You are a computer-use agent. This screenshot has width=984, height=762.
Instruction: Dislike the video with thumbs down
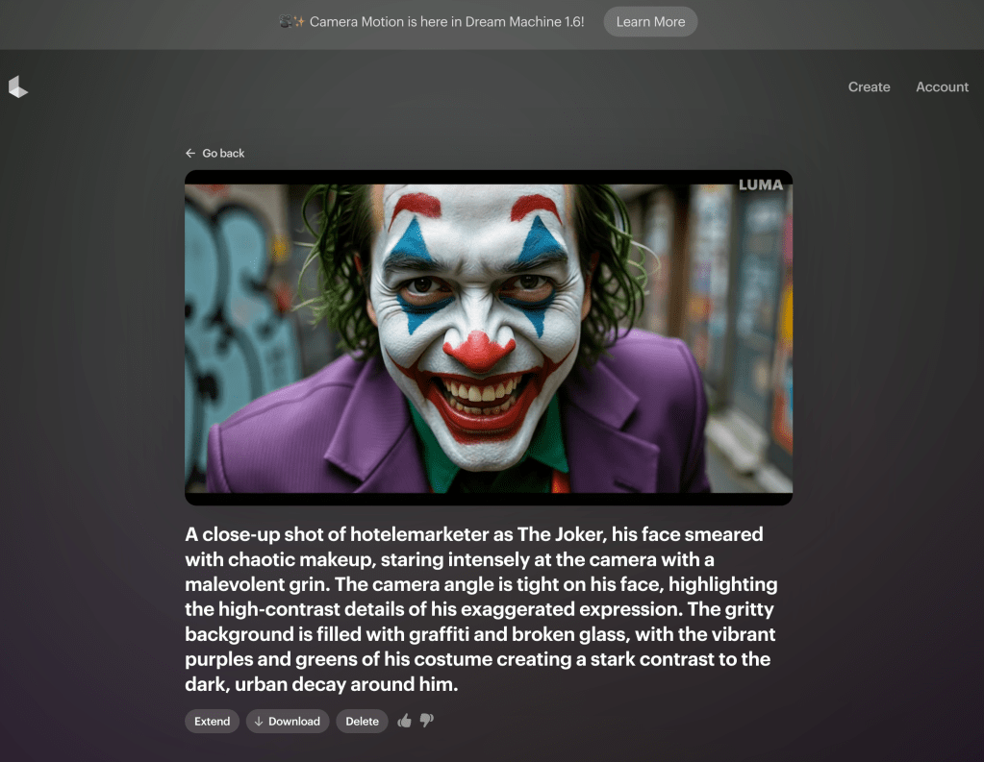coord(427,721)
